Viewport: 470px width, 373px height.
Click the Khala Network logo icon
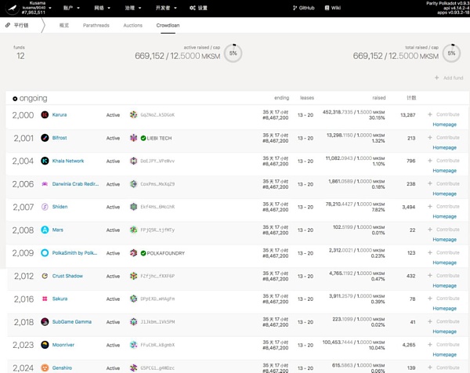point(45,161)
